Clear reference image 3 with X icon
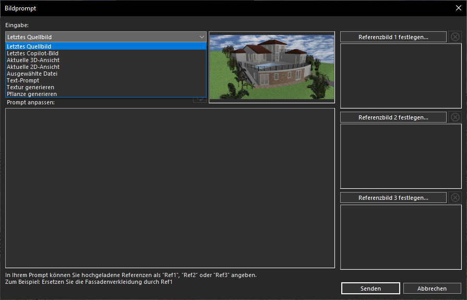467x300 pixels. tap(455, 198)
